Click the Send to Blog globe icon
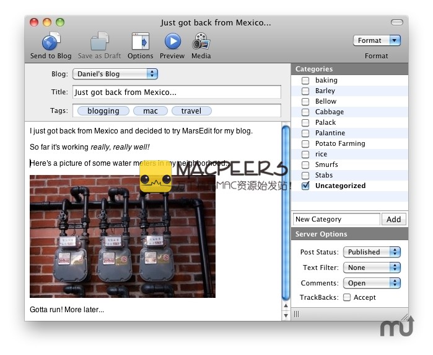 pos(51,42)
